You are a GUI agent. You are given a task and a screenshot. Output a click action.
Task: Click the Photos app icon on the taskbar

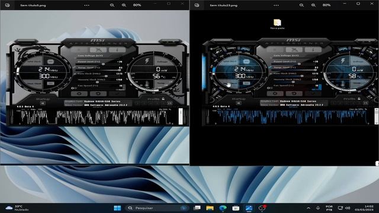click(x=249, y=208)
